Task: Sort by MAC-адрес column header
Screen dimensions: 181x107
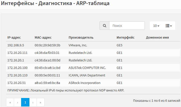Action: tap(43, 38)
